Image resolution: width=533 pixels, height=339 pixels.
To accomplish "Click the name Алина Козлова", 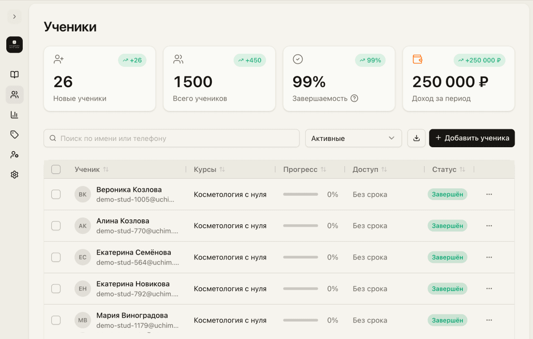I will tap(123, 221).
